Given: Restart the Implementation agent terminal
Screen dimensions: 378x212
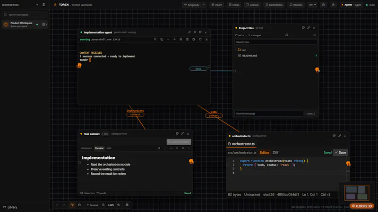Looking at the screenshot, I should 200,40.
